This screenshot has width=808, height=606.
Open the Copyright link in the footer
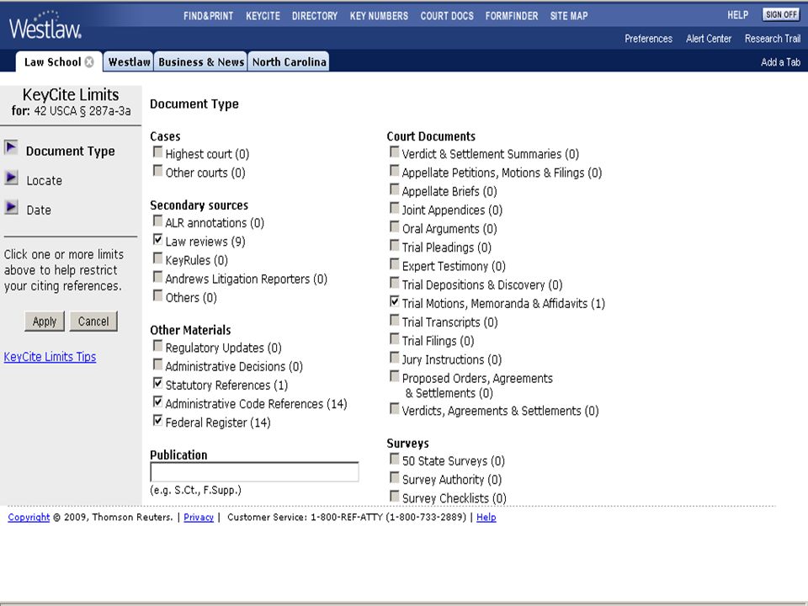click(x=29, y=517)
